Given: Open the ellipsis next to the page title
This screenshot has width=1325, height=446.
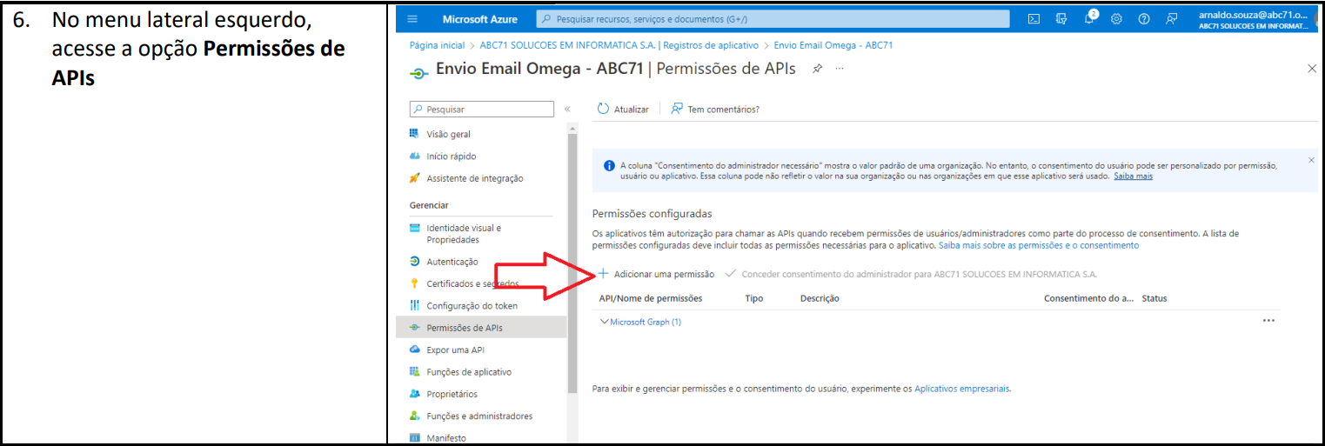Looking at the screenshot, I should (x=840, y=69).
